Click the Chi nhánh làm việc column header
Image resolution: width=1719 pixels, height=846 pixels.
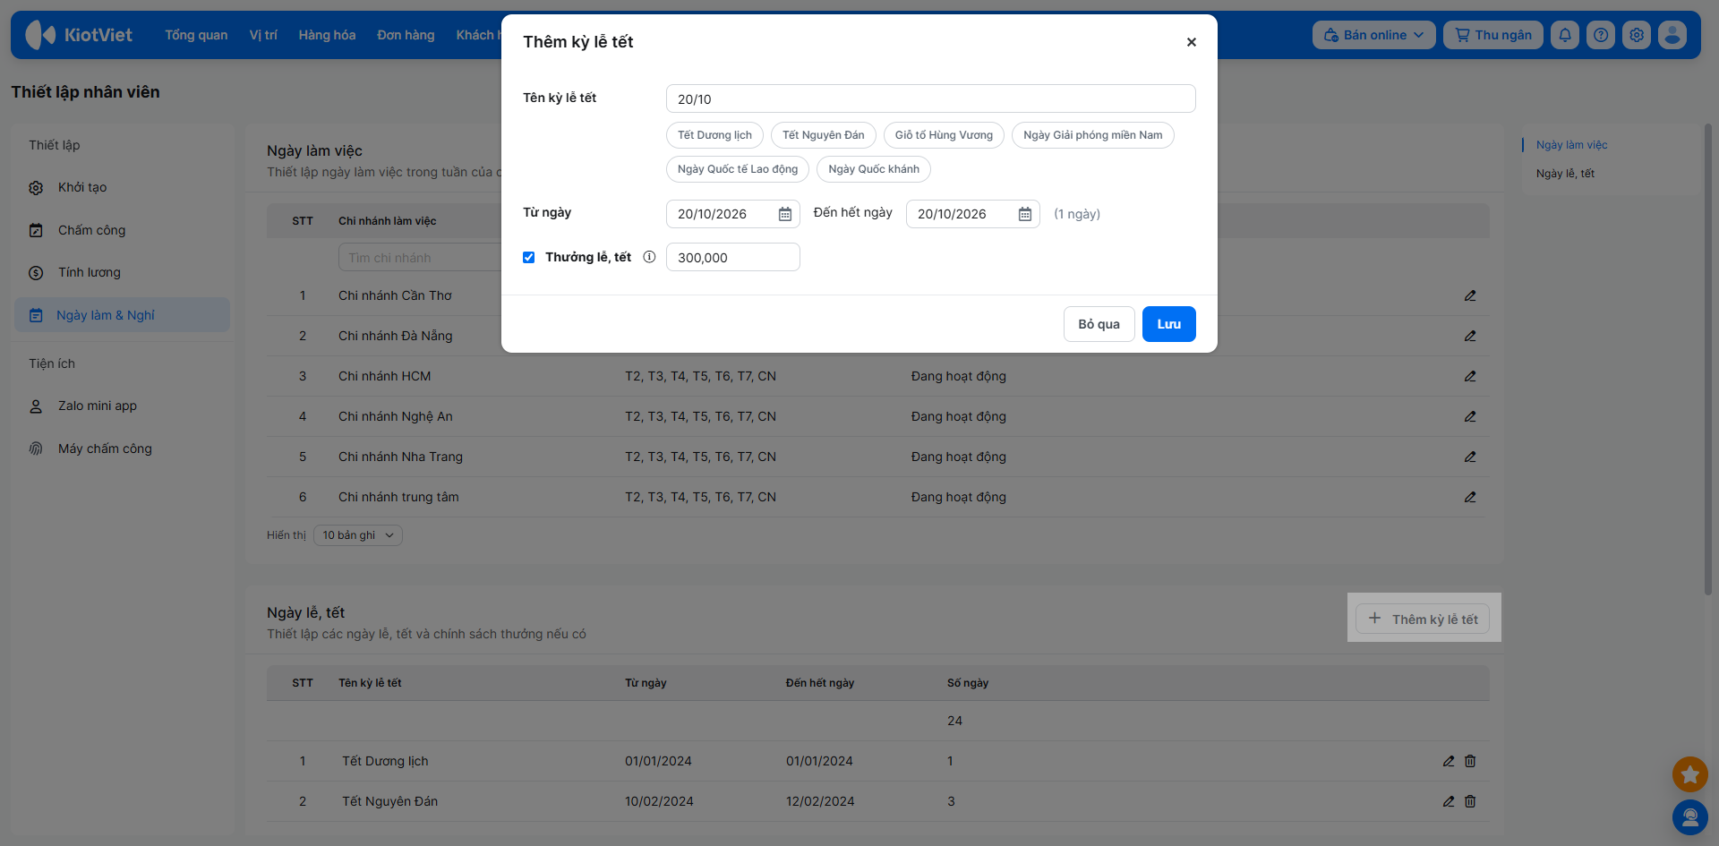[387, 221]
